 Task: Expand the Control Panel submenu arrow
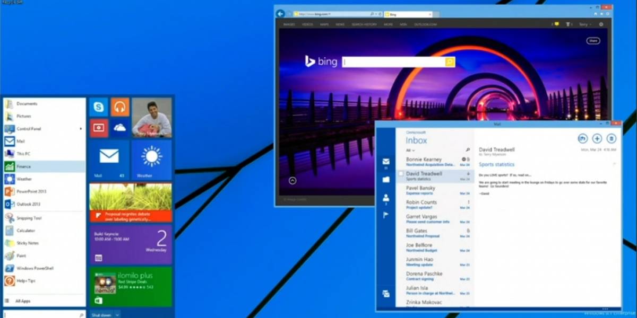81,129
